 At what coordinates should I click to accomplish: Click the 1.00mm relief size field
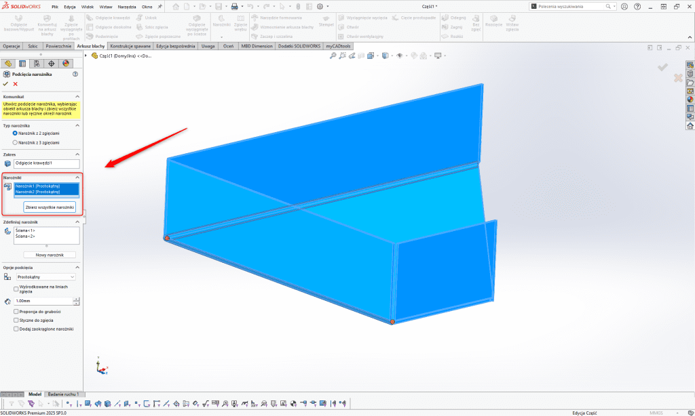pos(43,301)
